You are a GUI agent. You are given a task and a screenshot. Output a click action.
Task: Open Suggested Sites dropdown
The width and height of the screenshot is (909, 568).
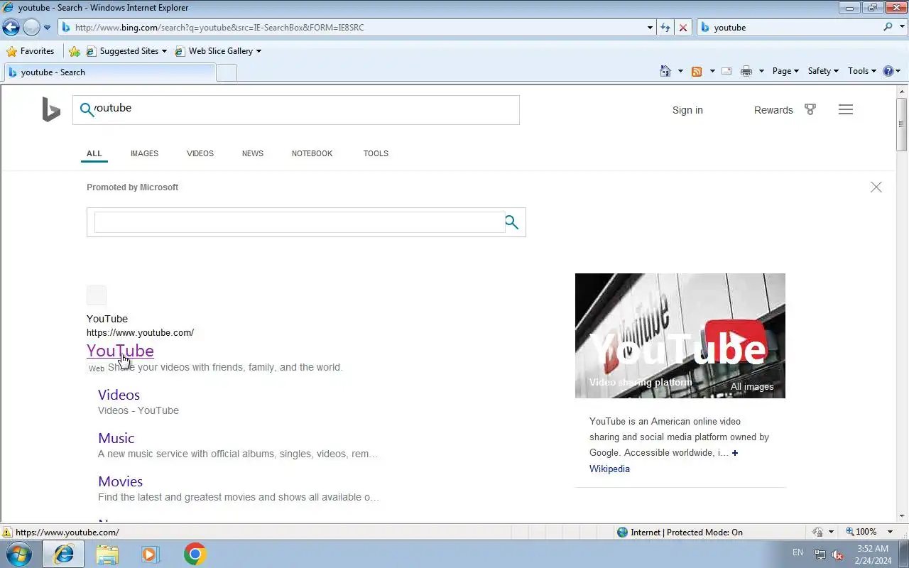point(126,51)
